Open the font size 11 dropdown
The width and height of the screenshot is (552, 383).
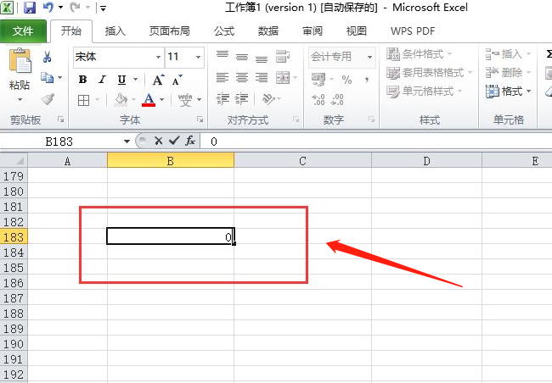tap(198, 58)
